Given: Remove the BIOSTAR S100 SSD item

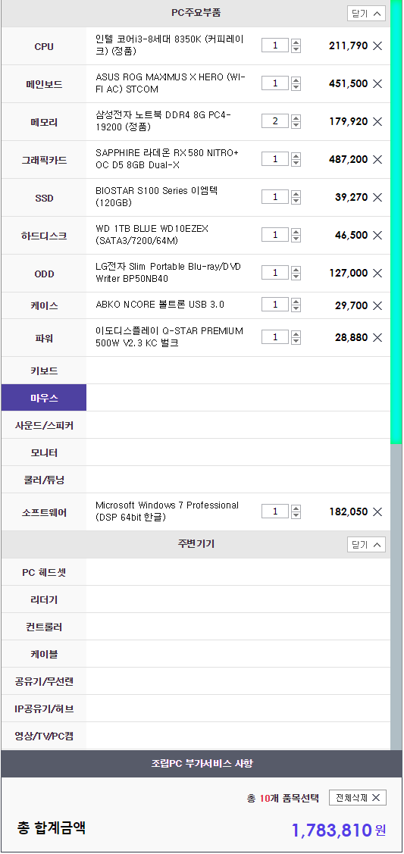Looking at the screenshot, I should (x=377, y=197).
